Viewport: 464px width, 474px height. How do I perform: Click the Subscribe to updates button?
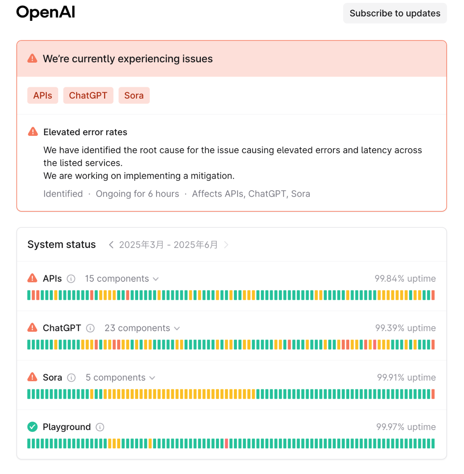(395, 13)
